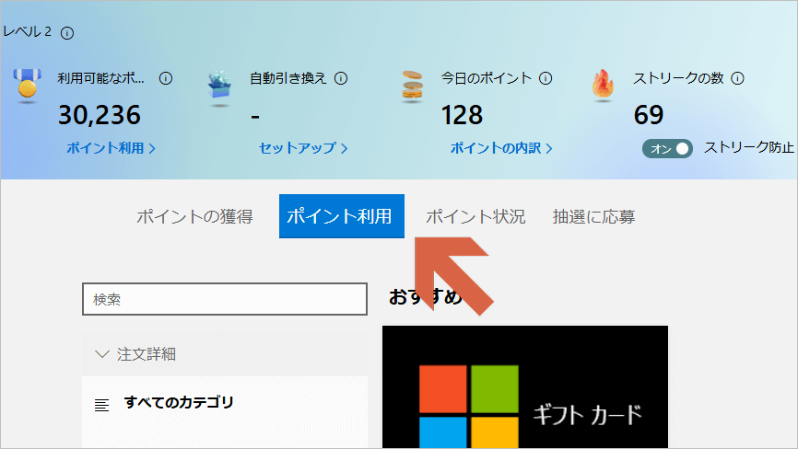Switch to the ポイントの獲得 tab
Viewport: 798px width, 449px height.
tap(194, 217)
